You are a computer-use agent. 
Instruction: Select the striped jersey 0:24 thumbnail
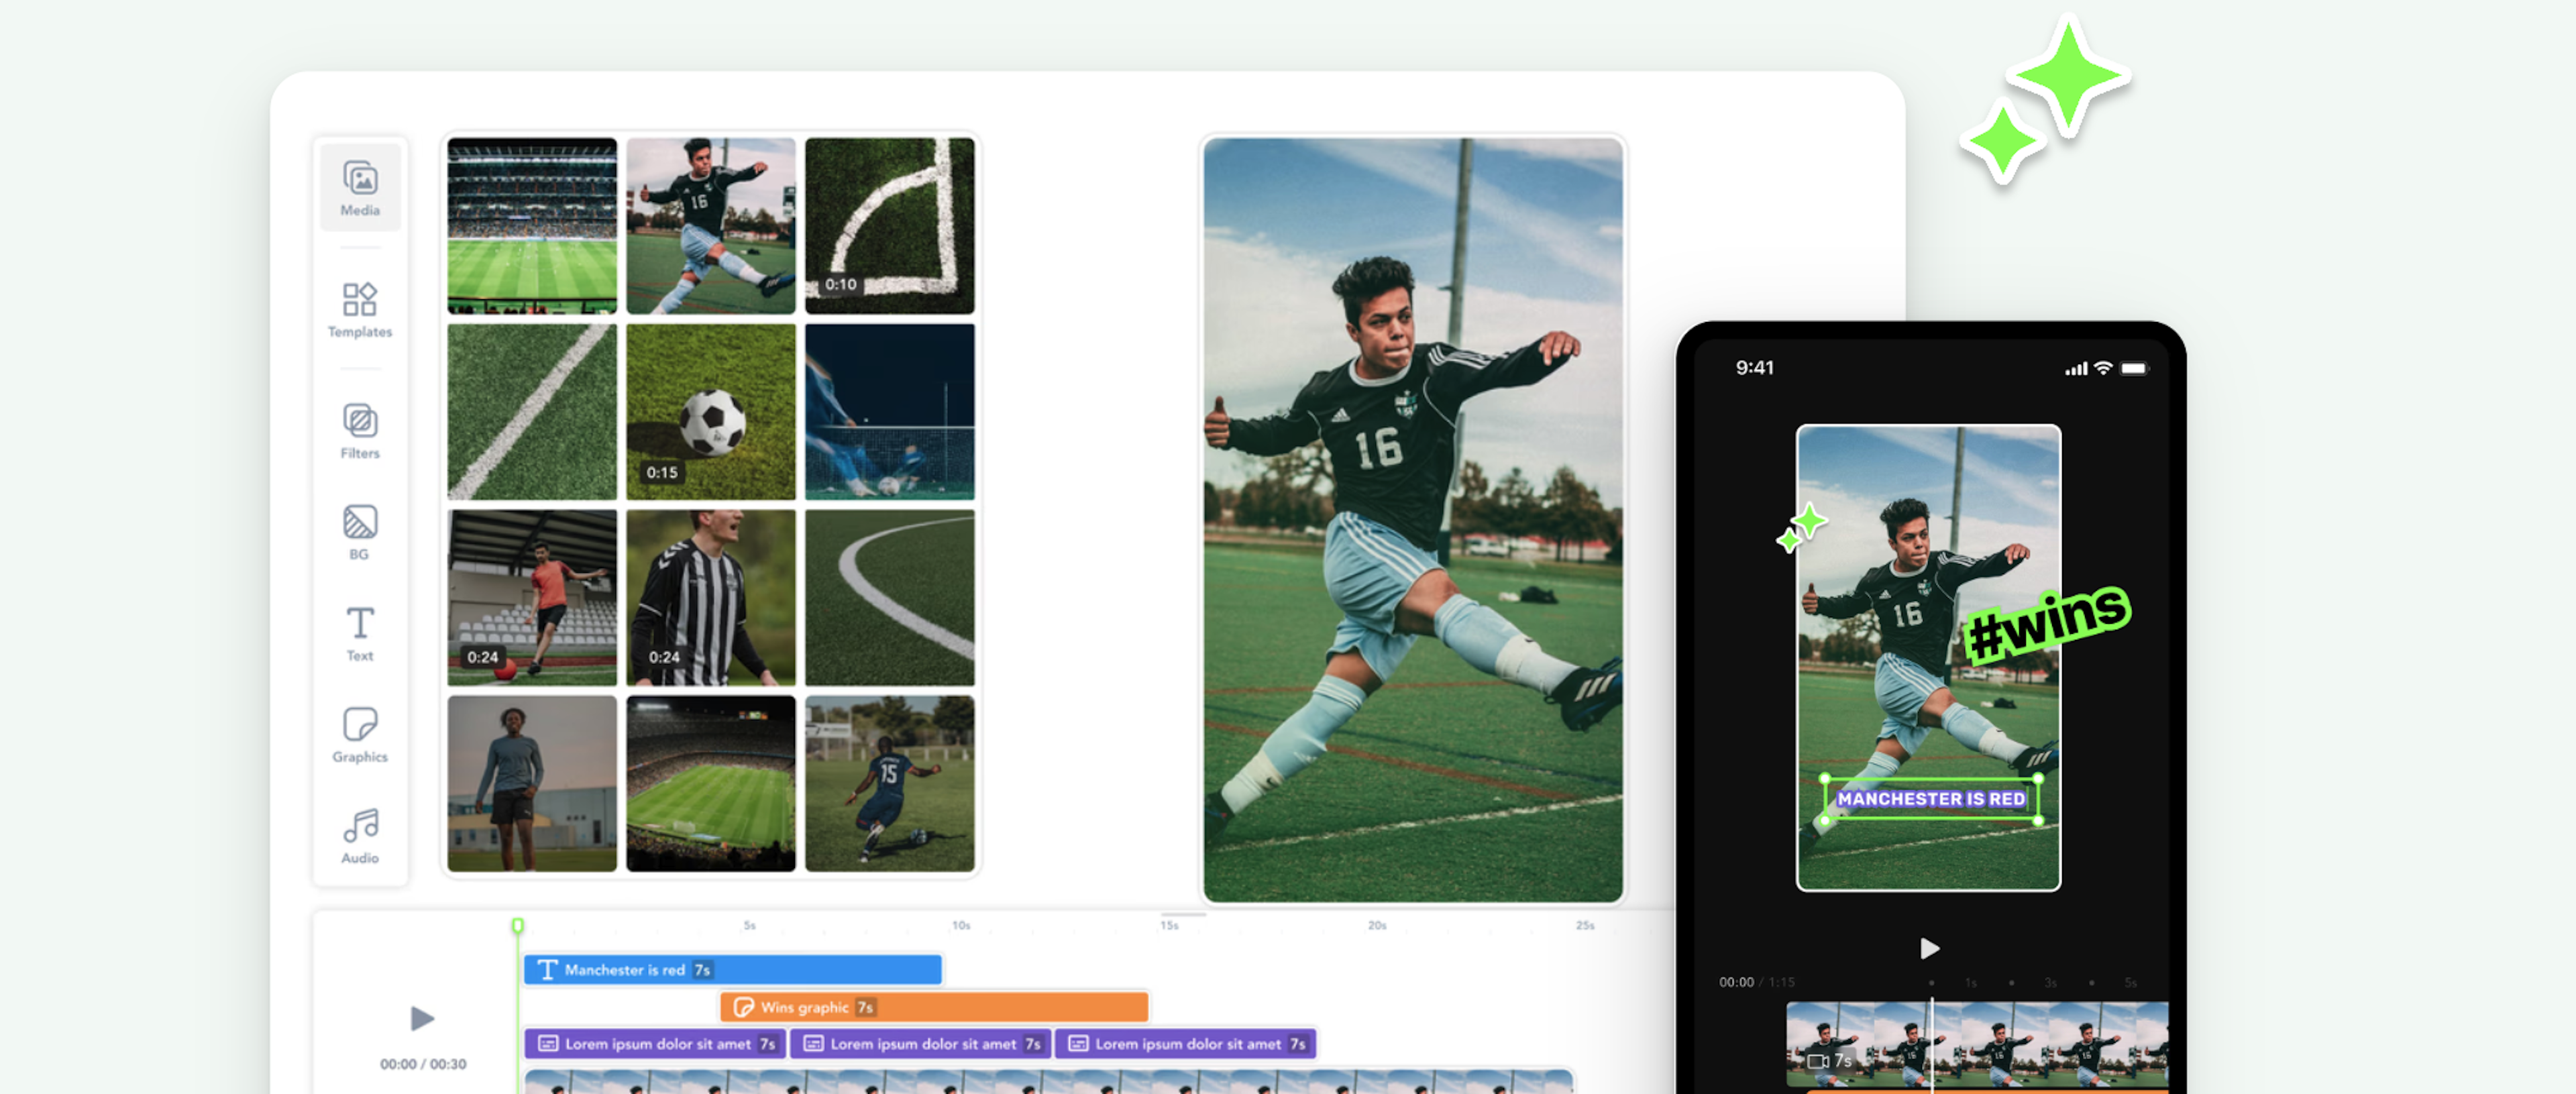point(710,597)
